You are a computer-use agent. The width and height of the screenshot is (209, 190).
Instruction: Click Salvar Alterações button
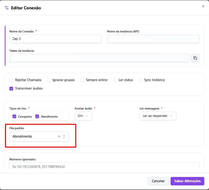(x=187, y=181)
